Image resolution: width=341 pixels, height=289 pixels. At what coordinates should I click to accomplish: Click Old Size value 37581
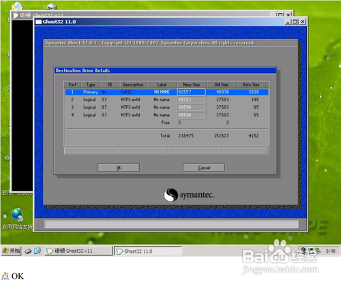coord(222,100)
